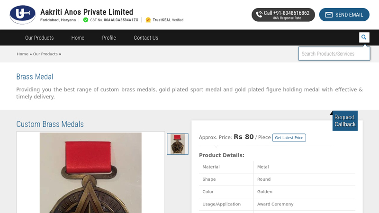379x213 pixels.
Task: Open the Our Products menu
Action: click(39, 38)
